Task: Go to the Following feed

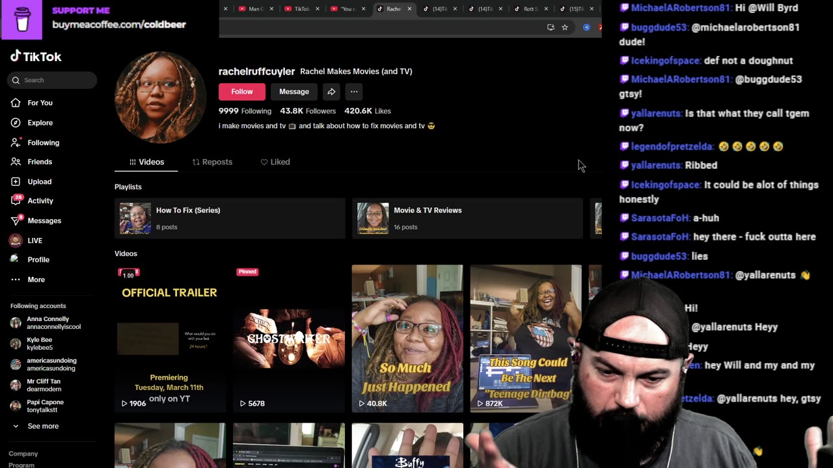Action: click(x=43, y=142)
